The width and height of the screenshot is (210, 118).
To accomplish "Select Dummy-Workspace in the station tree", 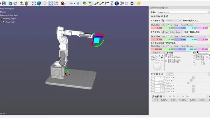I will [7, 9].
